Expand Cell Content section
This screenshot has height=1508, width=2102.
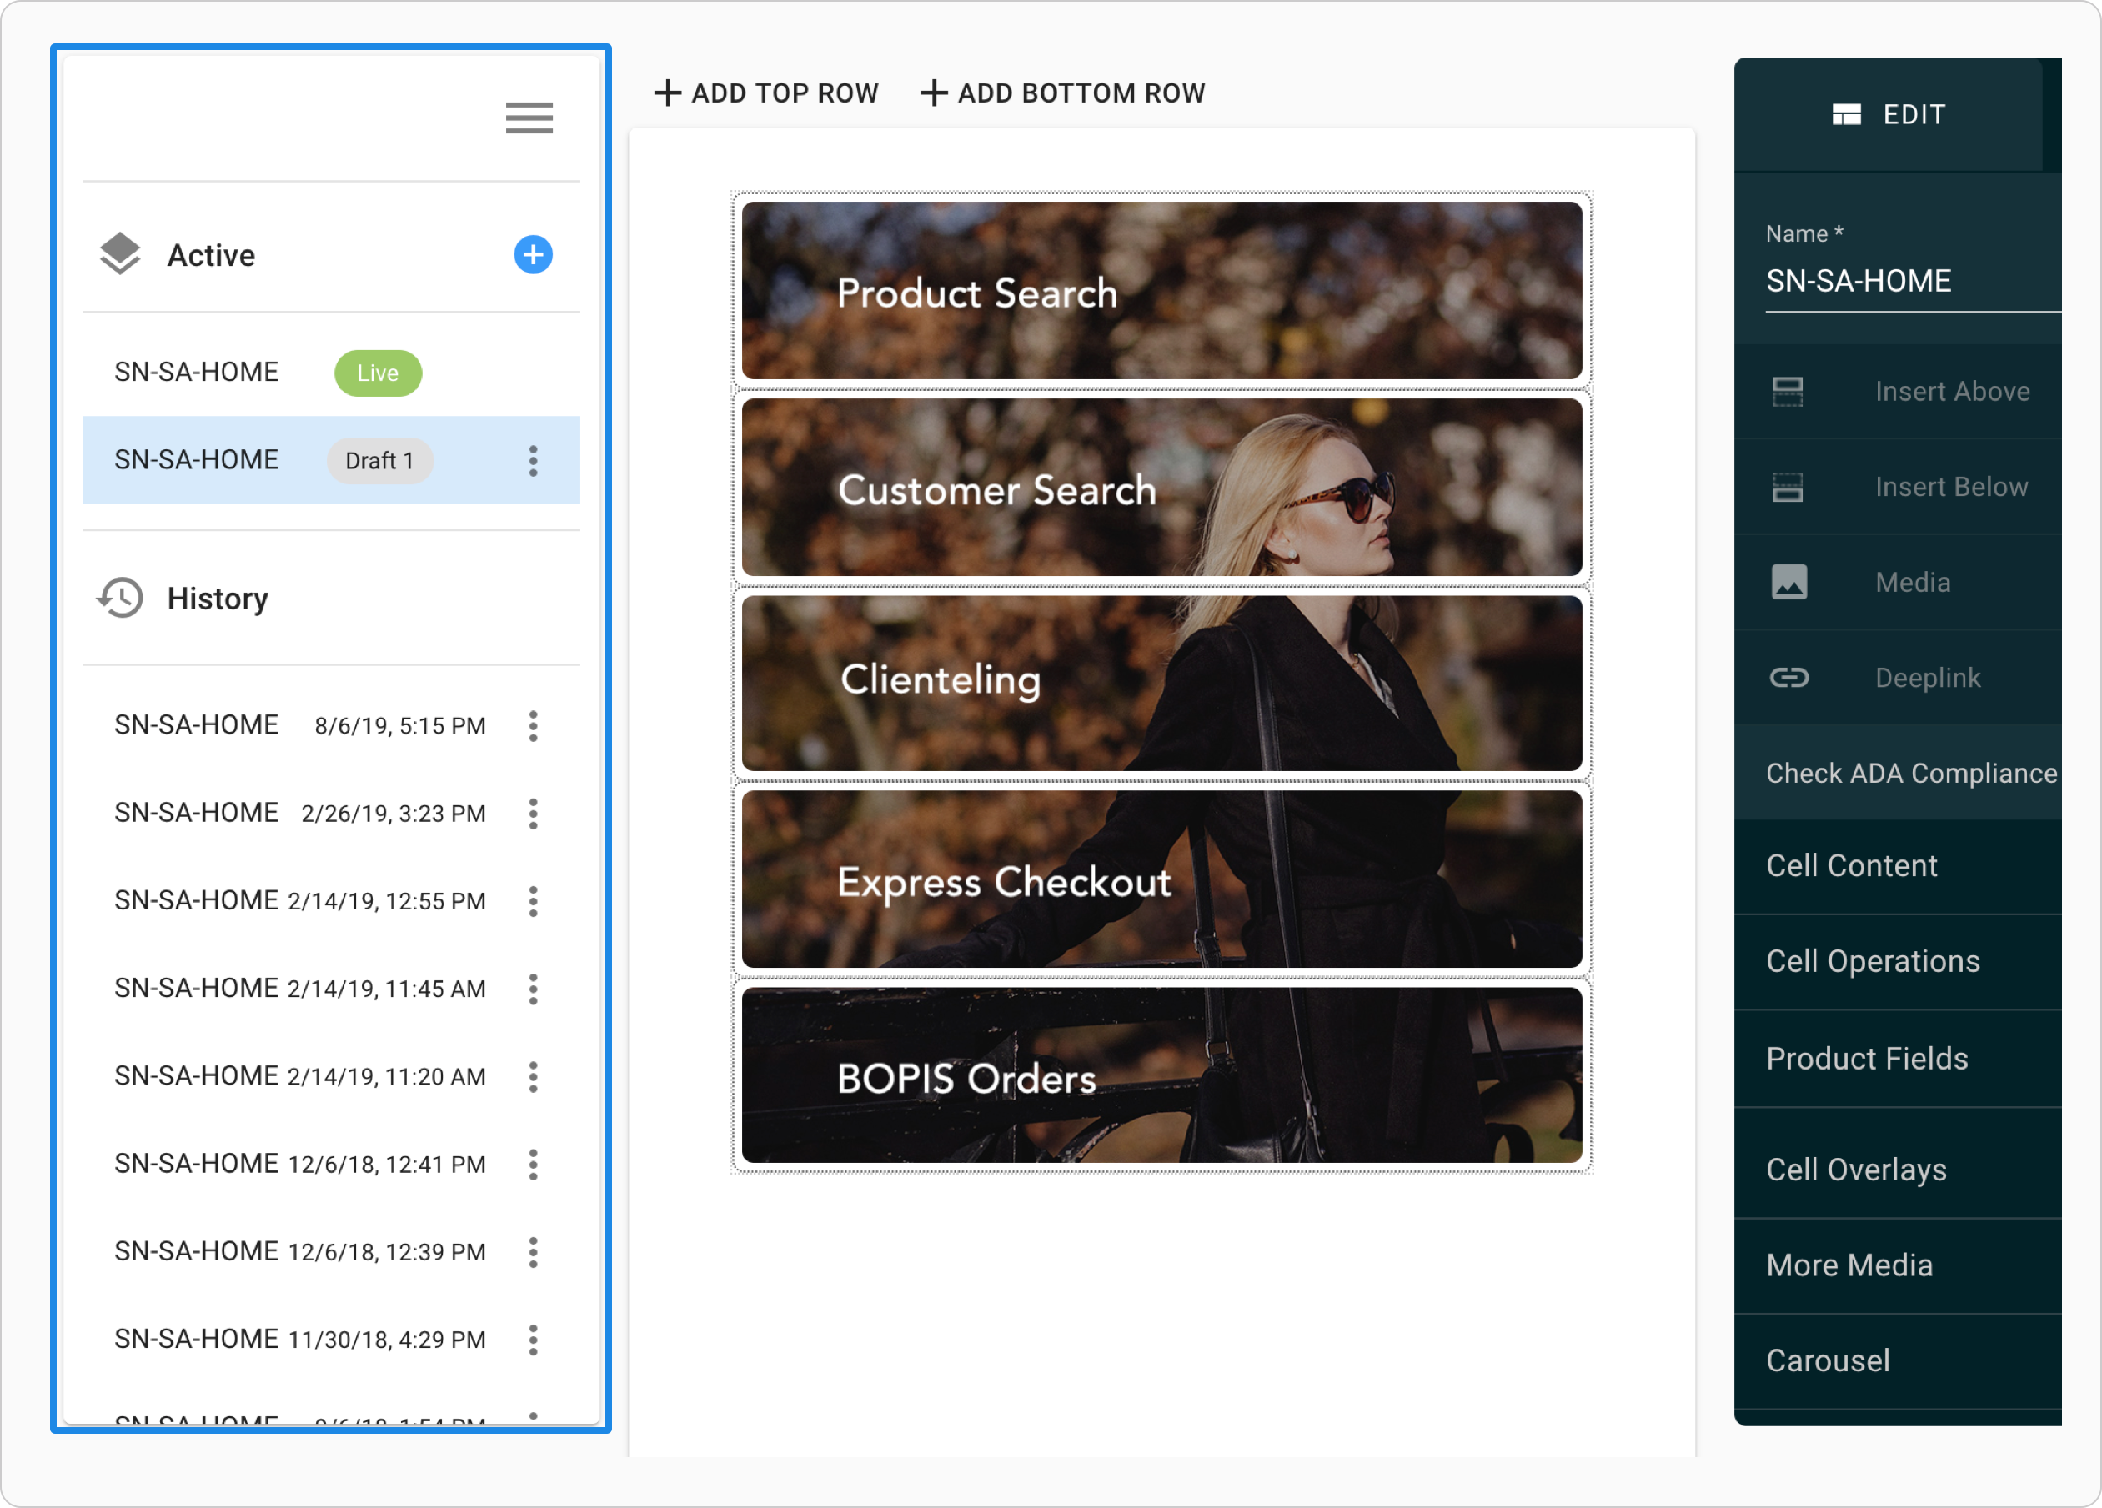1897,865
